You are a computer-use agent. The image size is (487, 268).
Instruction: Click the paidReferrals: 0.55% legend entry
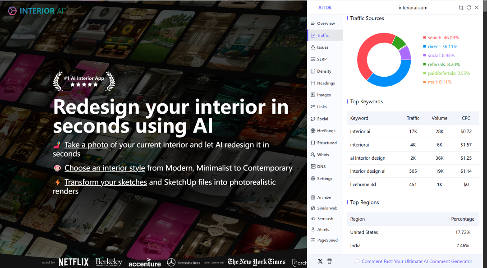pos(446,74)
